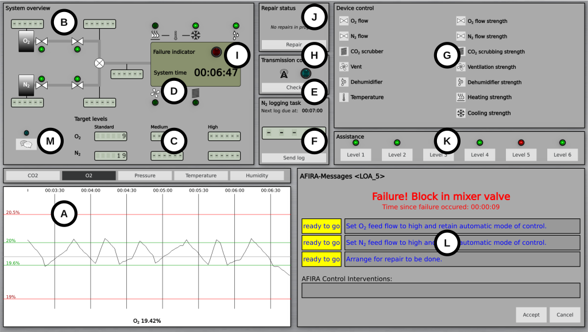
Task: Click the O₂ flow valve icon in Device control
Action: 344,21
